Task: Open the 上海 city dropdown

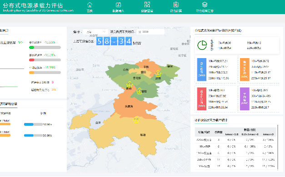Action: (x=95, y=32)
